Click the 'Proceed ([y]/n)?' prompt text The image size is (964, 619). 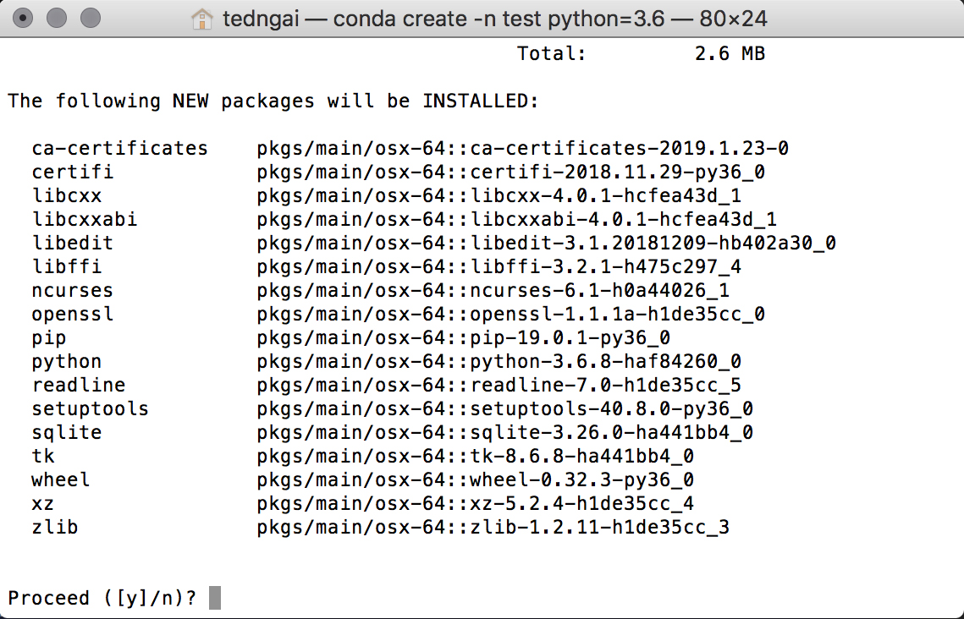click(102, 598)
